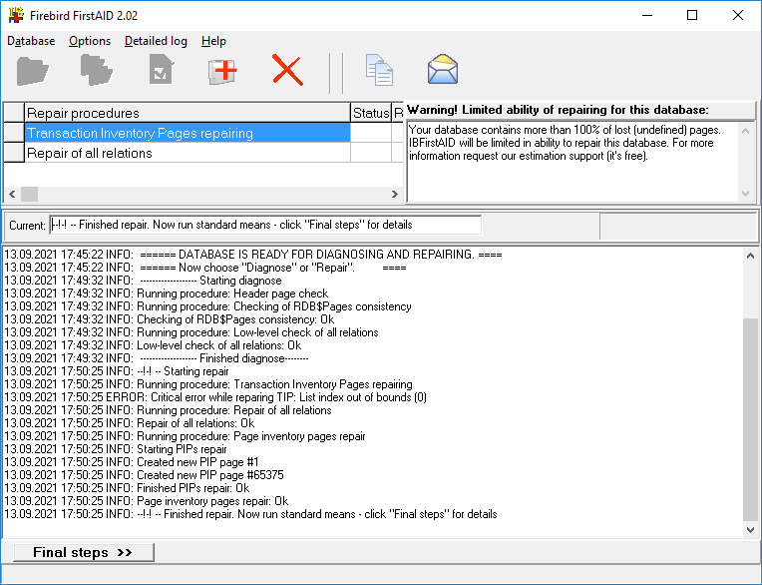
Task: Click row selector beside Repair of all relations
Action: click(x=14, y=153)
